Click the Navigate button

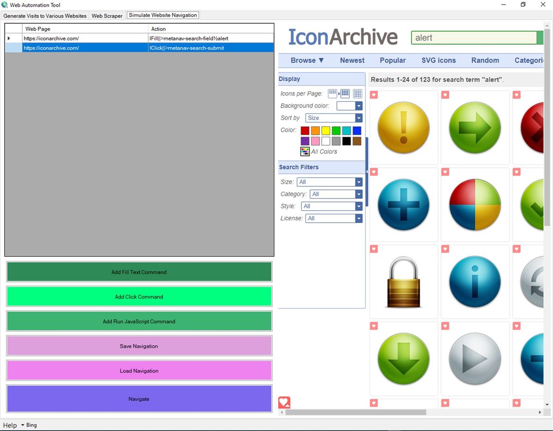(x=139, y=399)
